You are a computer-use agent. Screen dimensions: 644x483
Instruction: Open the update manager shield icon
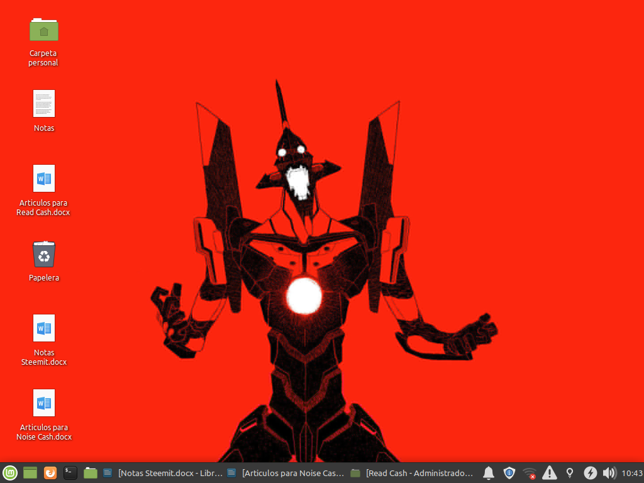pos(509,473)
